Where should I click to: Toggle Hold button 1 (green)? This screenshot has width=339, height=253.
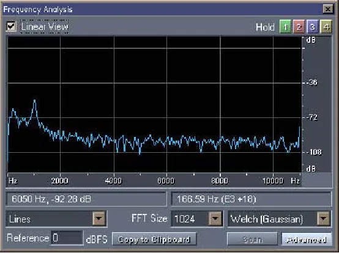tap(285, 27)
